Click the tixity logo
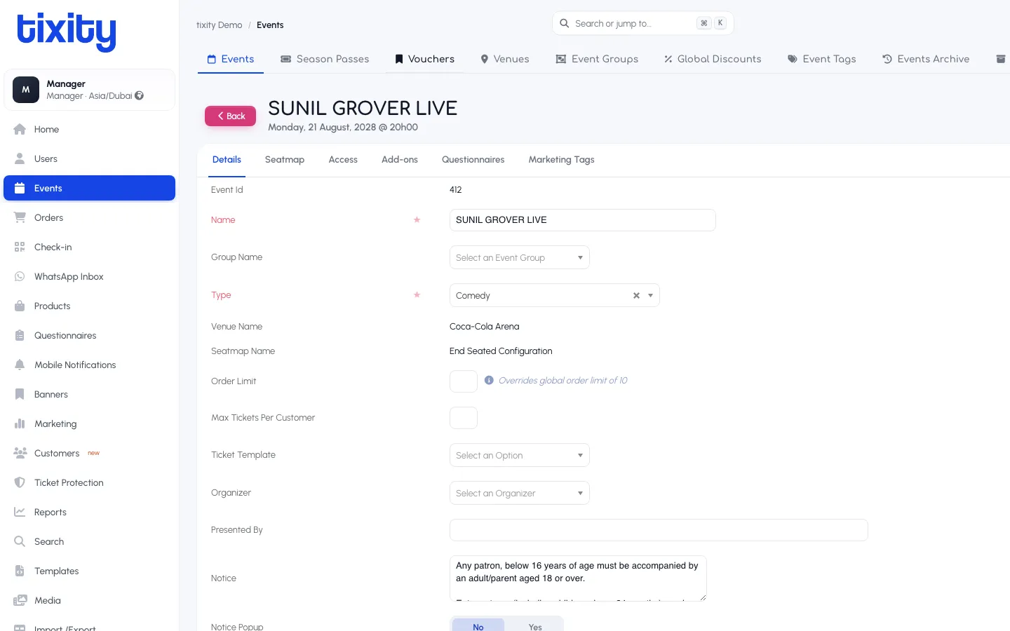Screen dimensions: 1010x631 [67, 32]
